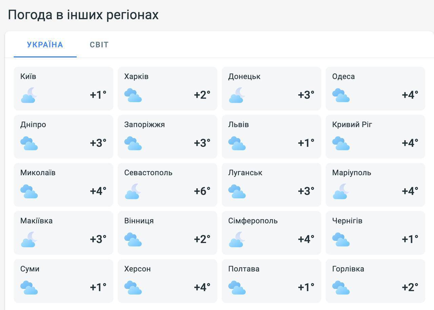Click the cloud icon in Полтава card
Screen dimensions: 434x310
coord(237,288)
